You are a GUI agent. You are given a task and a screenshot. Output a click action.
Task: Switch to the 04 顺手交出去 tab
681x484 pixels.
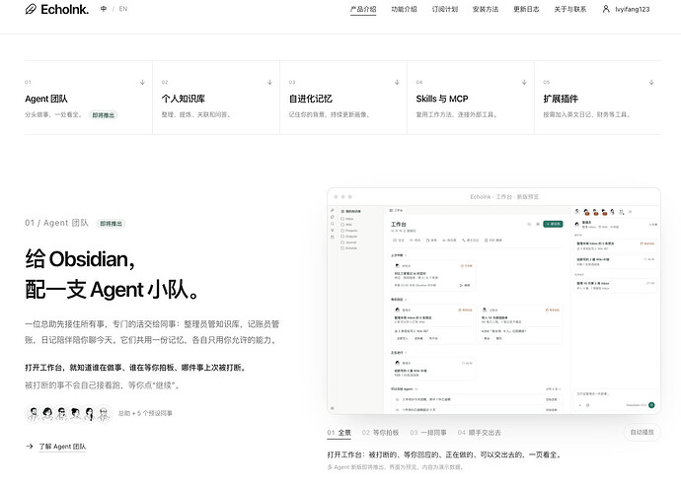(x=480, y=433)
